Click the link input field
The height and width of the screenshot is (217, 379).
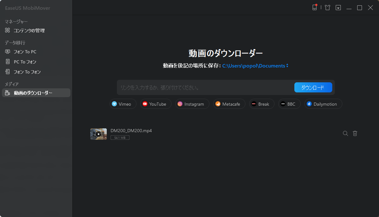click(205, 87)
